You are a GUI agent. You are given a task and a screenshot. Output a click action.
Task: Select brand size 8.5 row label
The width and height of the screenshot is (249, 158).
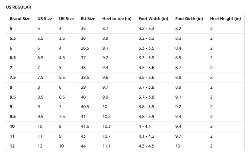tap(13, 97)
